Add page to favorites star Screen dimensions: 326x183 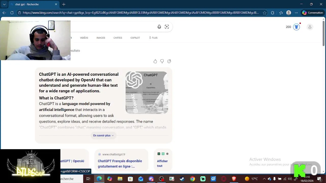[x=265, y=13]
